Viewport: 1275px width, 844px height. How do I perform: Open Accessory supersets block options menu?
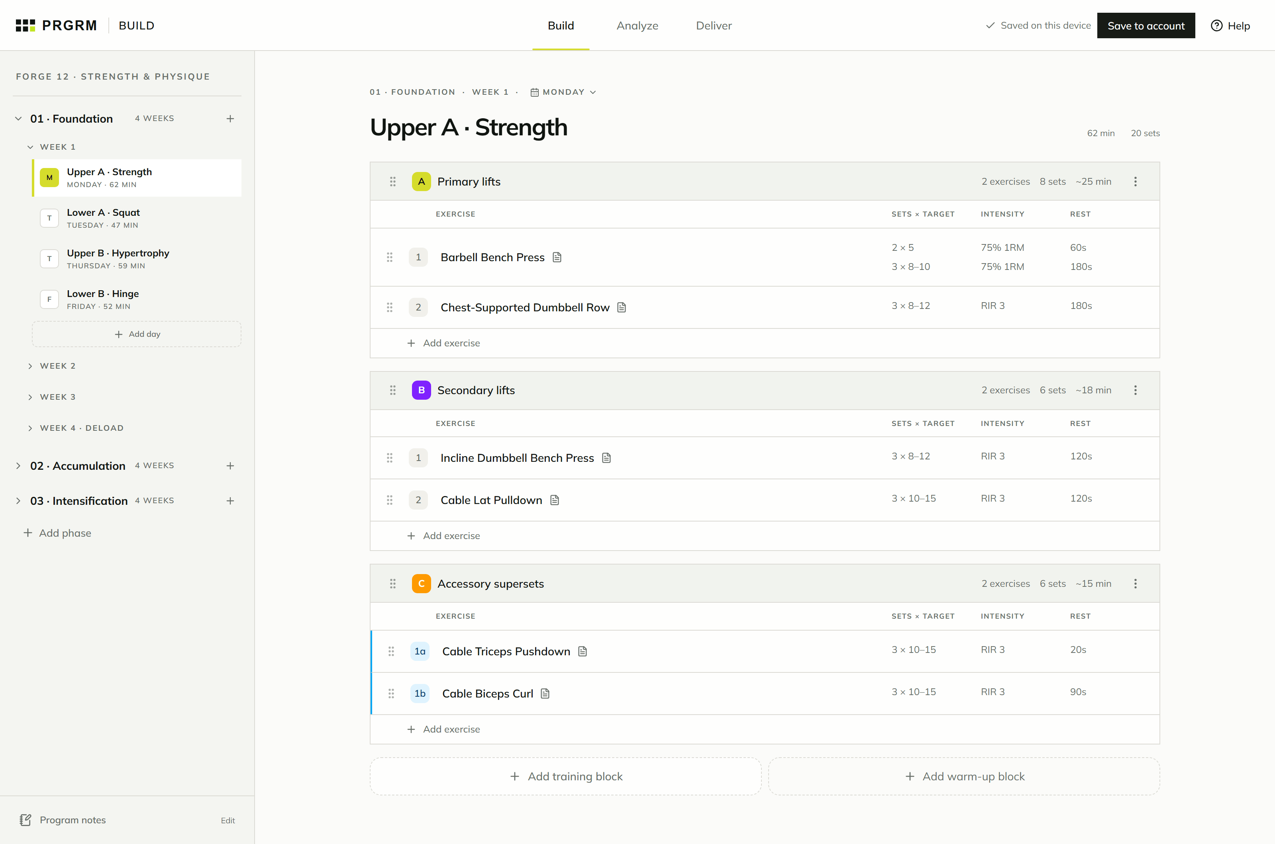coord(1136,584)
